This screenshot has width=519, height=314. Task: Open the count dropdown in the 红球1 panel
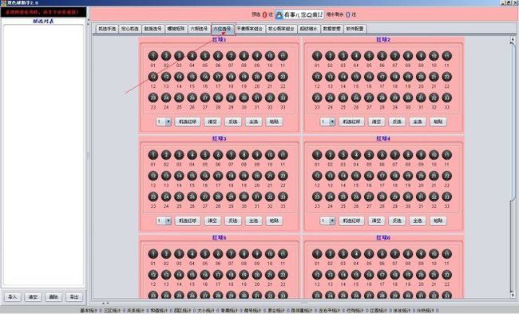click(164, 121)
